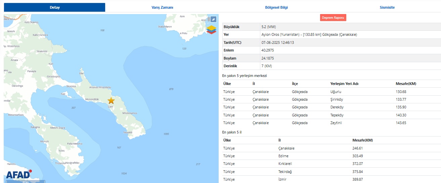Viewport: 441px width, 183px height.
Task: Click the Turkish flag emblem beside AFAD
Action: [30, 171]
